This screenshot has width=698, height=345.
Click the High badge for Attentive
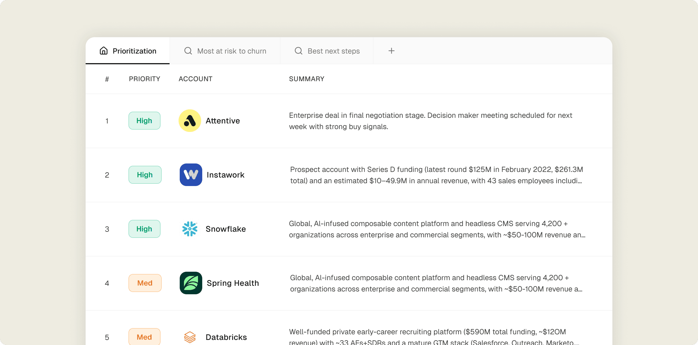144,121
